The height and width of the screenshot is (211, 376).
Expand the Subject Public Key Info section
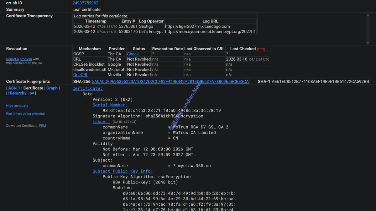pos(123,171)
